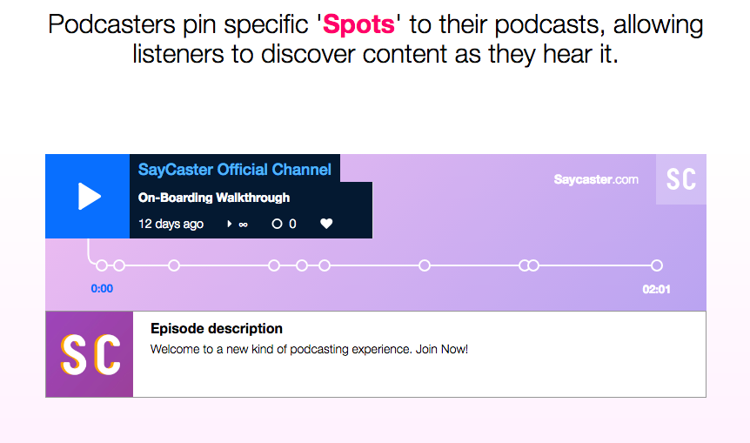
Task: Click the On-Boarding Walkthrough episode title
Action: click(x=214, y=198)
